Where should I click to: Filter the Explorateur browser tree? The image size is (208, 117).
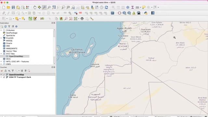tap(9, 27)
